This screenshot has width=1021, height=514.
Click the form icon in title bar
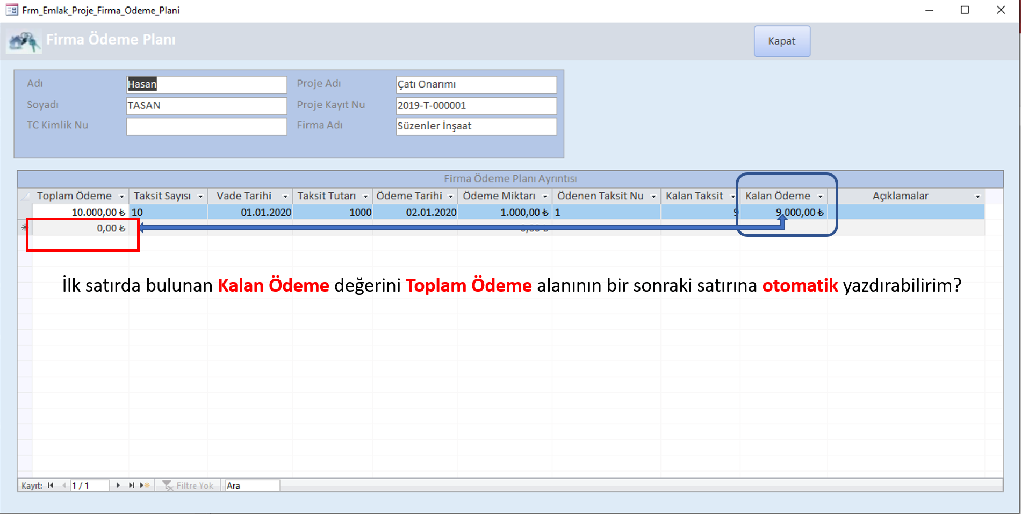[12, 10]
